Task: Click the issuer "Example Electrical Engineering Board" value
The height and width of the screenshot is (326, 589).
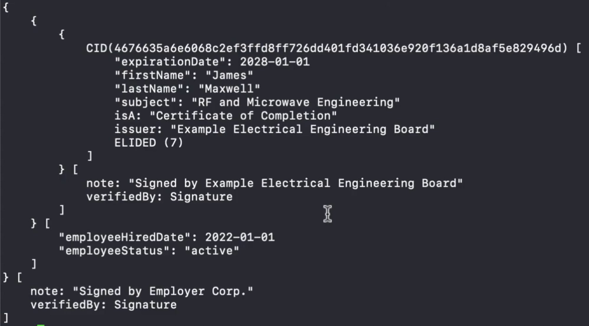Action: tap(302, 129)
